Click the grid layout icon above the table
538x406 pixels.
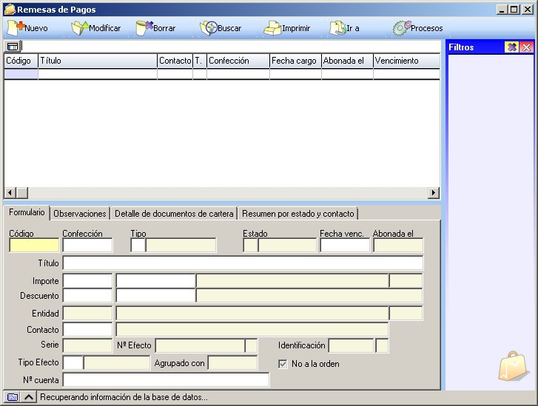(13, 47)
